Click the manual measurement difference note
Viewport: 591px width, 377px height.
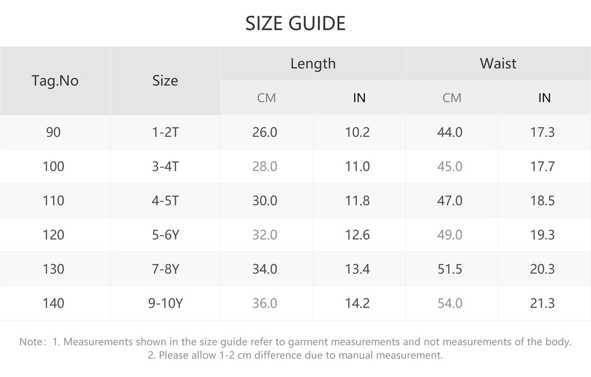point(295,355)
